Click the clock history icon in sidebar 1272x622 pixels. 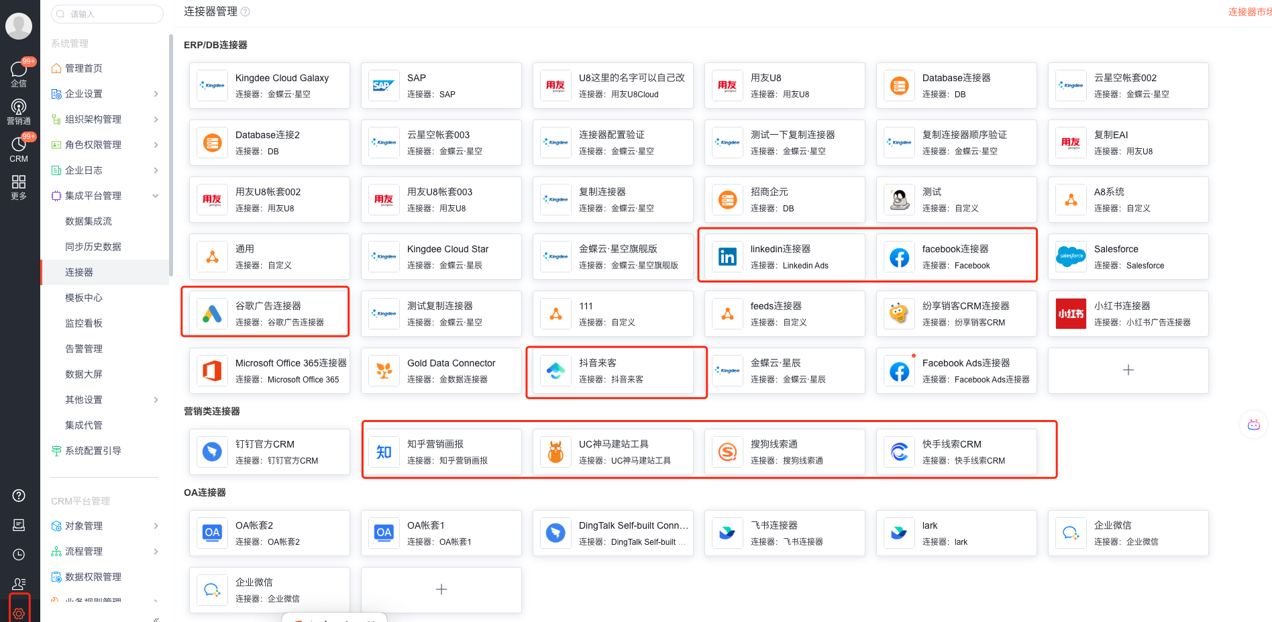[19, 554]
